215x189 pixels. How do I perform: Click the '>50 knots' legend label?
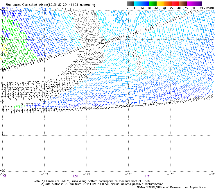(207, 8)
